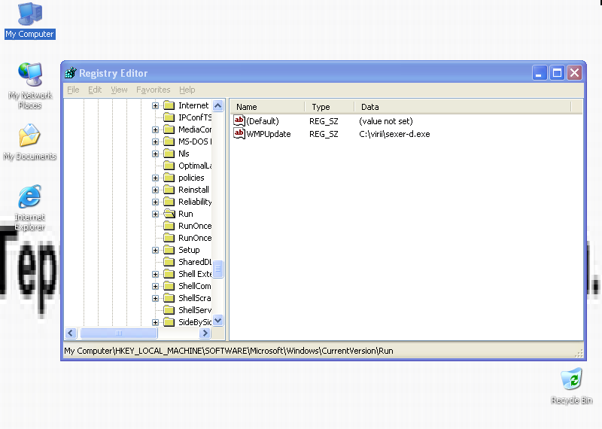
Task: Open the Recycle Bin icon
Action: tap(571, 386)
